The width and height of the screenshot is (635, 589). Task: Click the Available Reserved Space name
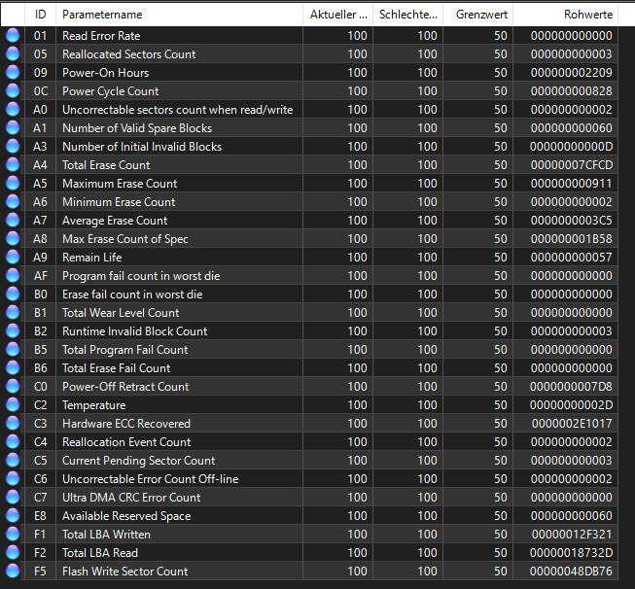[126, 516]
